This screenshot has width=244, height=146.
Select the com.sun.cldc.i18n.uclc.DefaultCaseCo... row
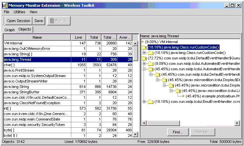[x=68, y=97]
